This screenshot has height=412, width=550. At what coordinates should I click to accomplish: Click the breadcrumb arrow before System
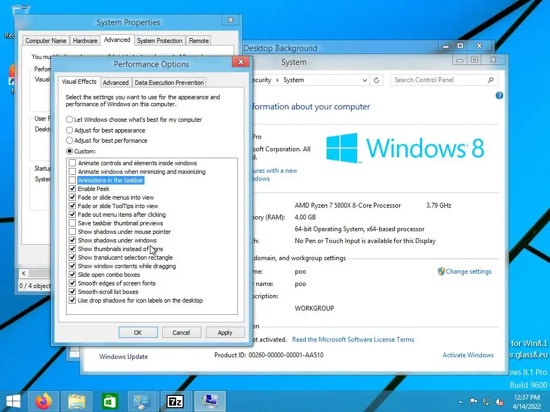278,80
